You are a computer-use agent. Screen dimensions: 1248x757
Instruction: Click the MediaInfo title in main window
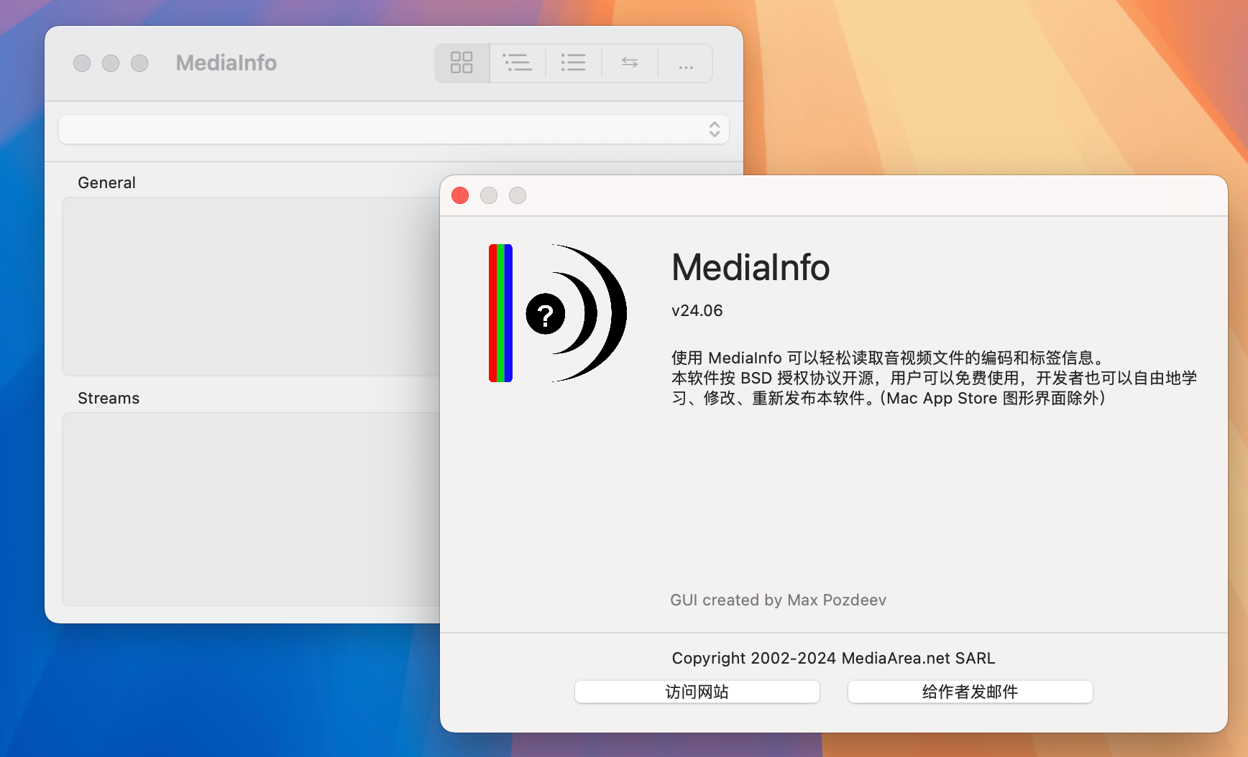tap(226, 63)
